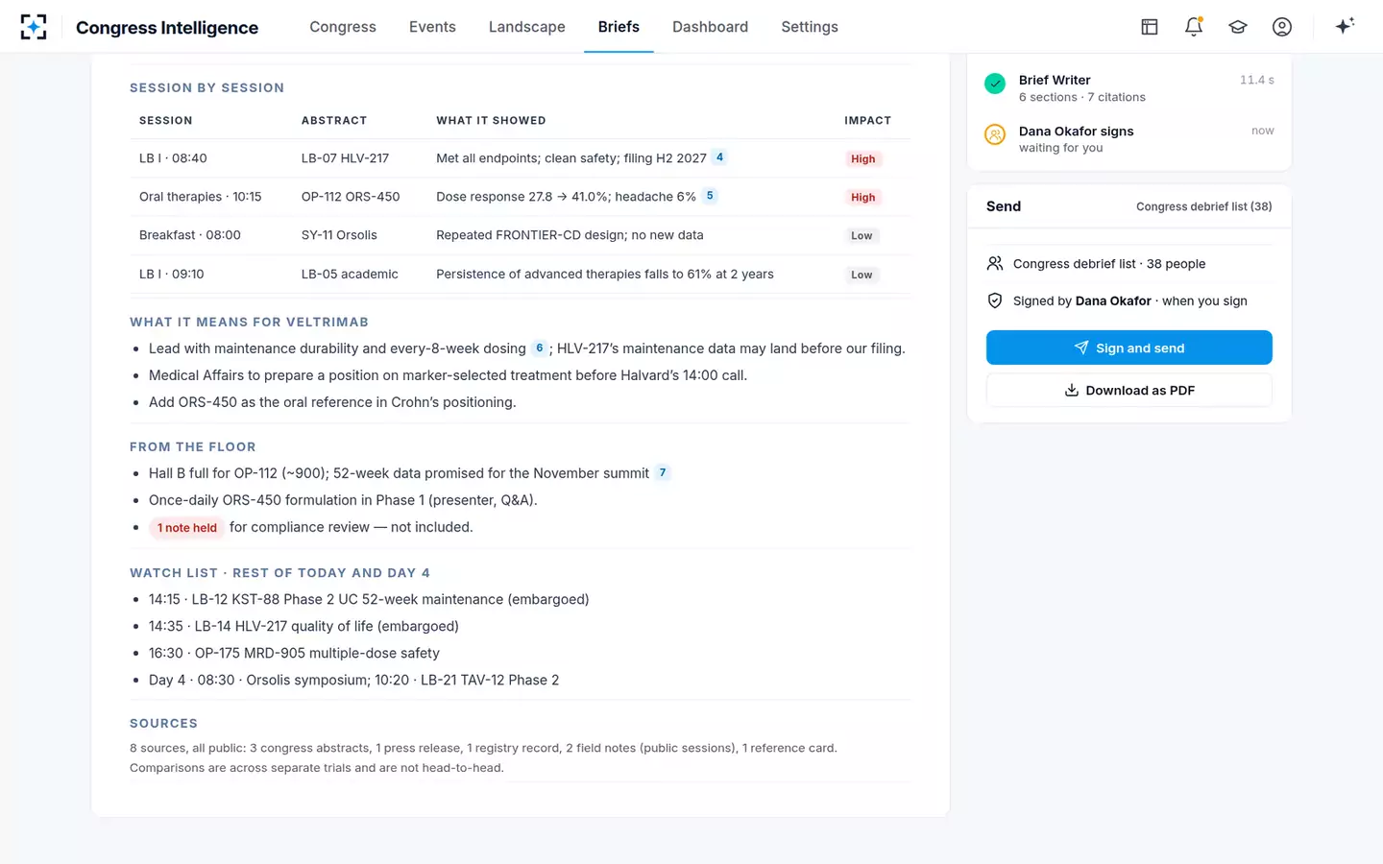
Task: Switch to the Events tab
Action: 432,27
